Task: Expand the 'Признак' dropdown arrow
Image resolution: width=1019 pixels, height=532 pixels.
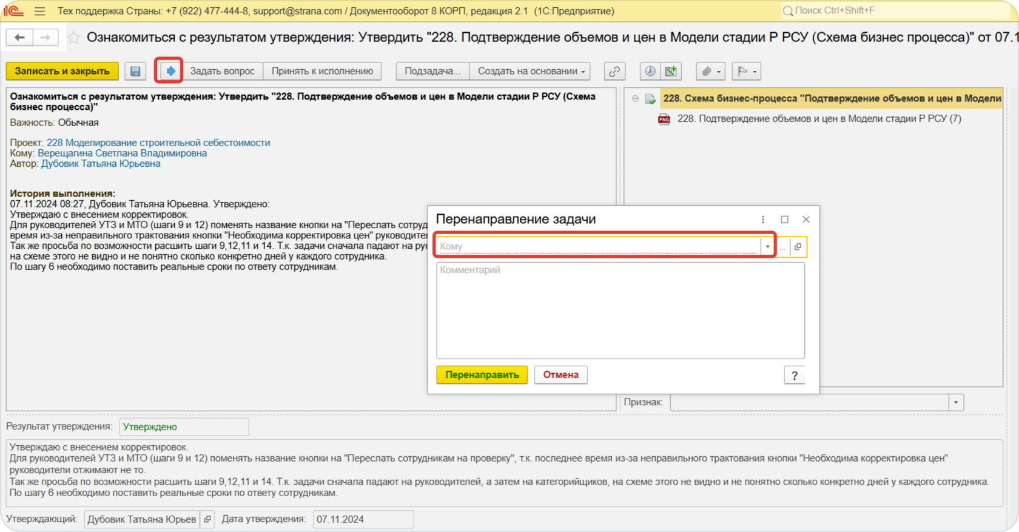Action: click(957, 402)
